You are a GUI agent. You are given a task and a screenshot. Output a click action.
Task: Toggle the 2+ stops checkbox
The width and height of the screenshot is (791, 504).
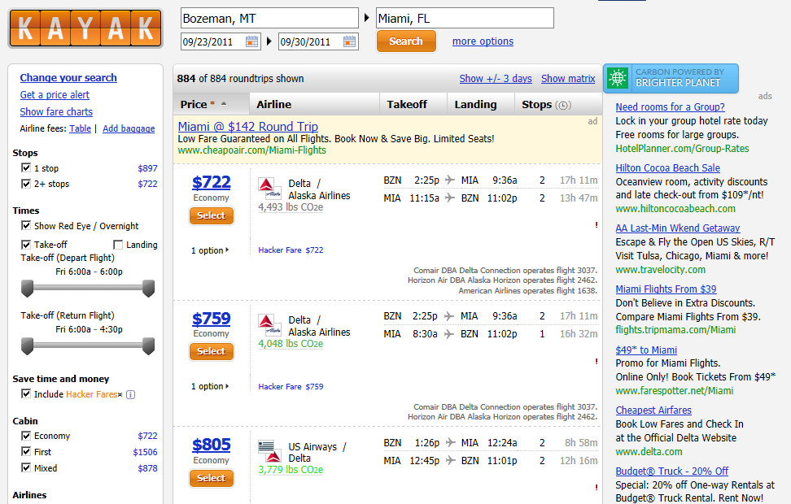click(26, 184)
